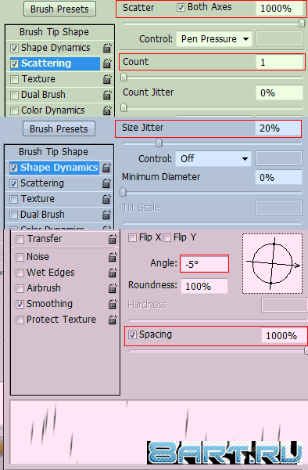Click the lock icon beside Smoothing
The width and height of the screenshot is (308, 470).
click(x=113, y=304)
